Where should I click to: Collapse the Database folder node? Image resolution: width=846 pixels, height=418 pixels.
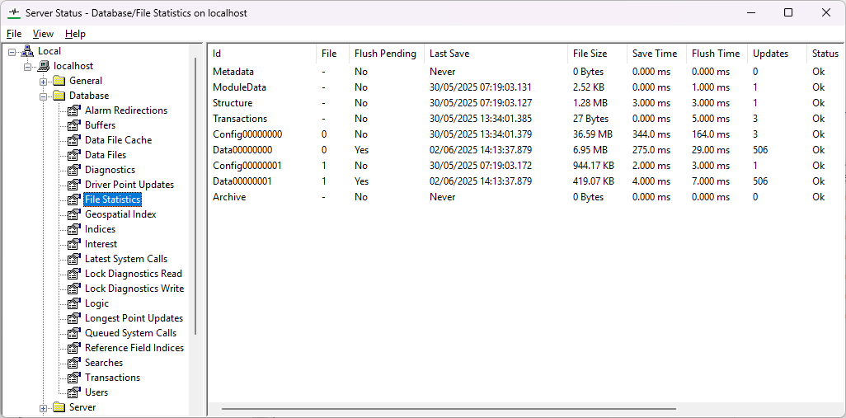43,96
